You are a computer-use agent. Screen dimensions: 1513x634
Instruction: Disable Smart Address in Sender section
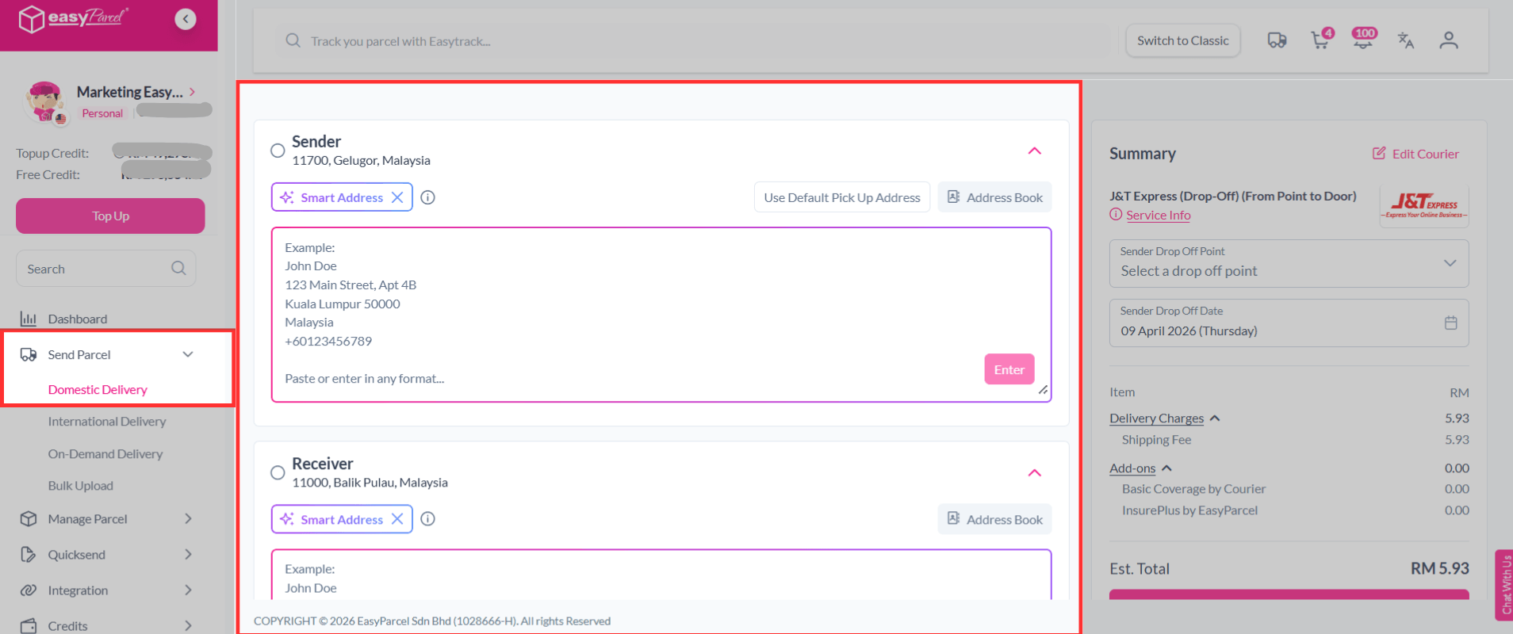pos(397,197)
